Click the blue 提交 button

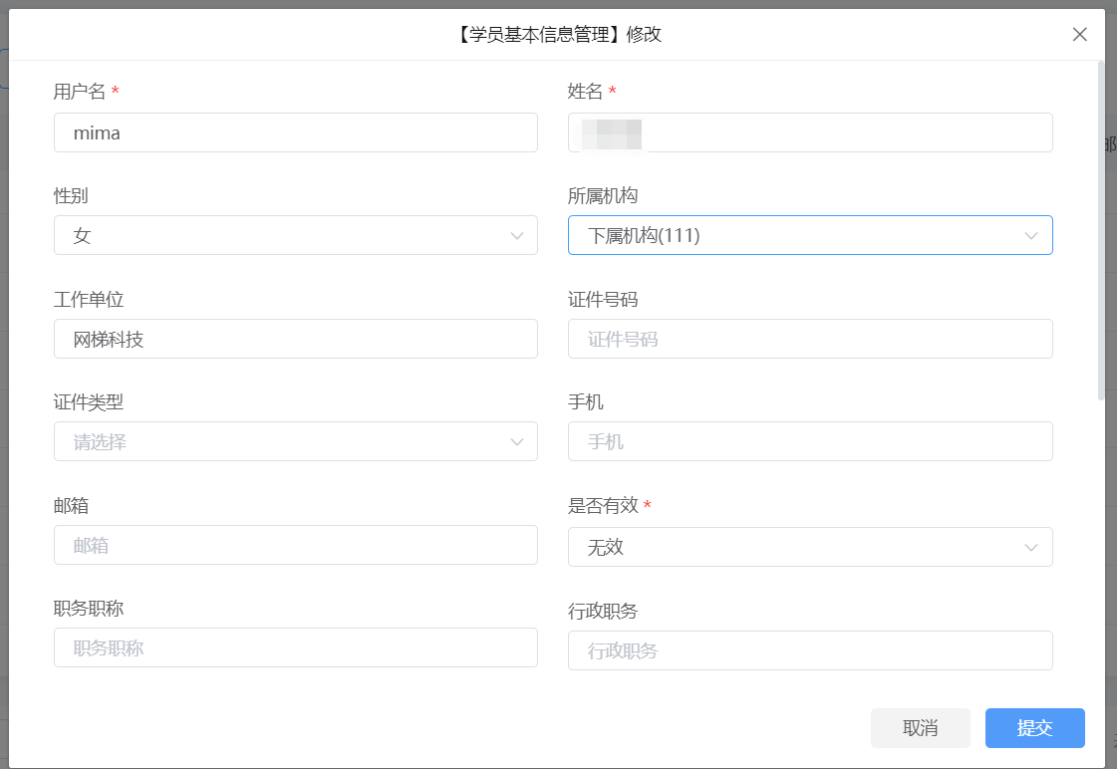click(x=1035, y=728)
